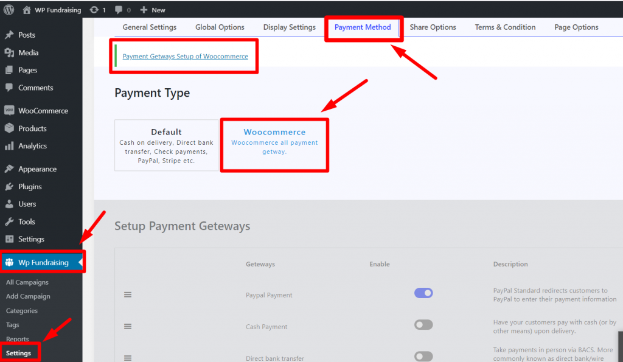The width and height of the screenshot is (623, 362).
Task: Select the Payment Method tab
Action: pyautogui.click(x=363, y=27)
